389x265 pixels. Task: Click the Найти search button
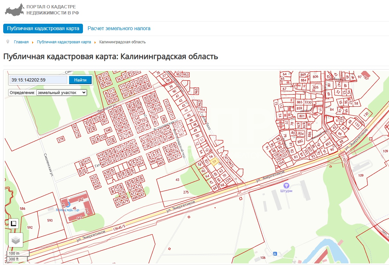tap(80, 80)
